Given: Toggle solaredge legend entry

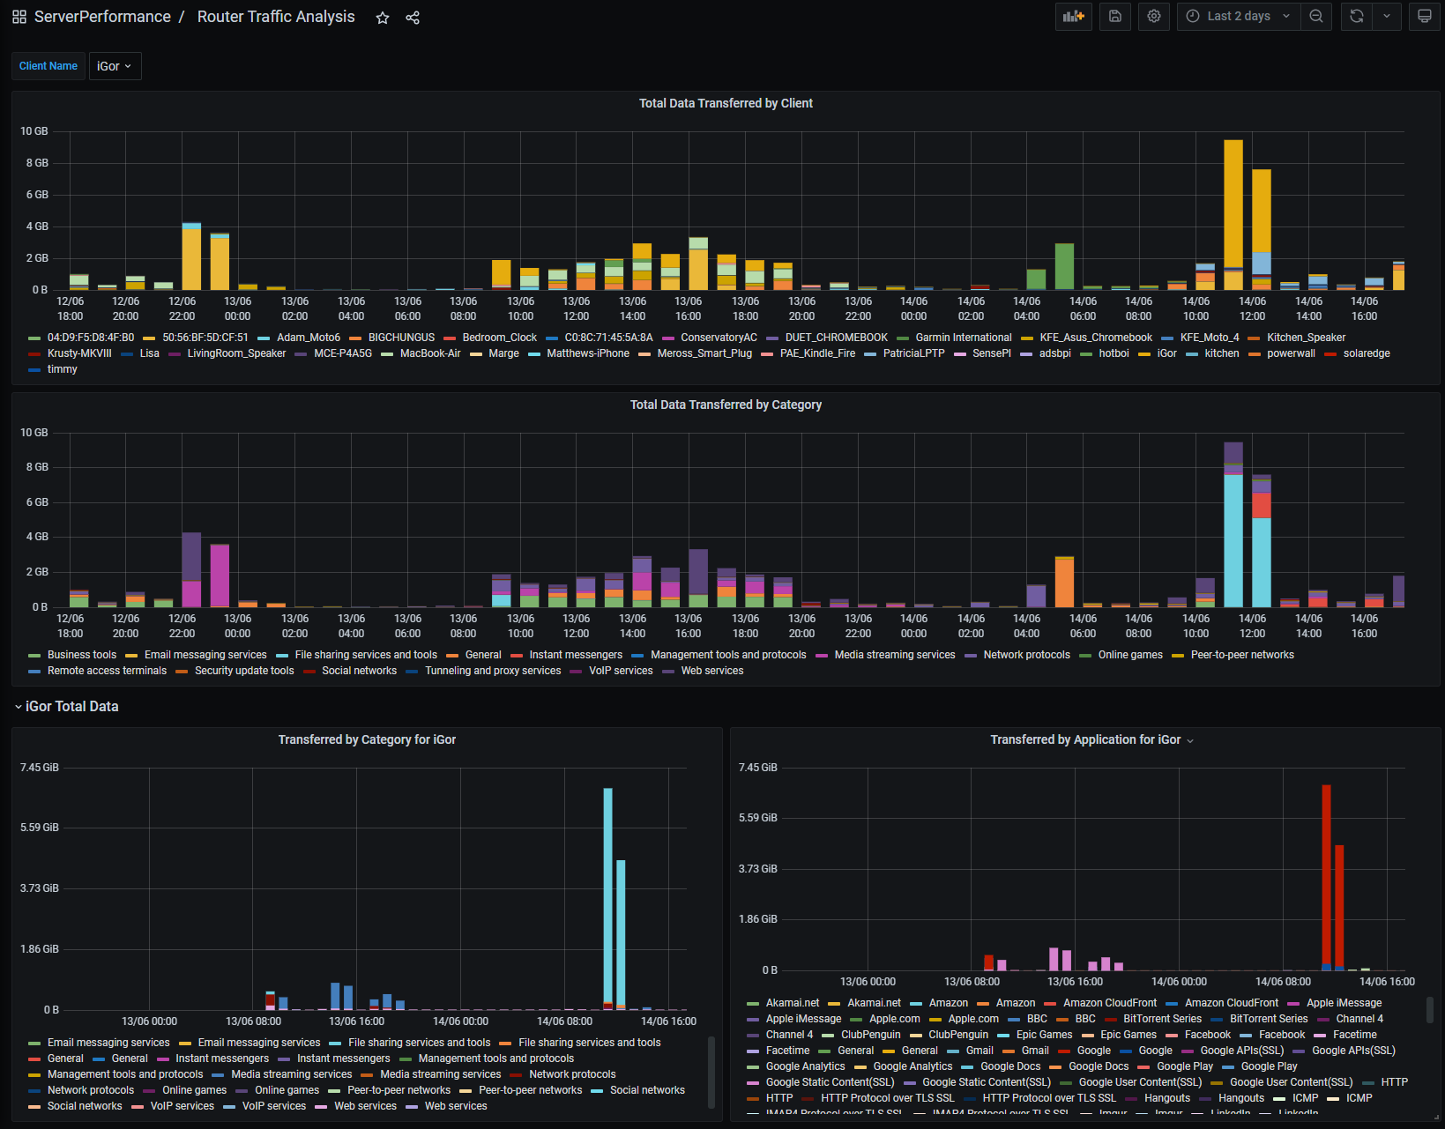Looking at the screenshot, I should click(1367, 353).
